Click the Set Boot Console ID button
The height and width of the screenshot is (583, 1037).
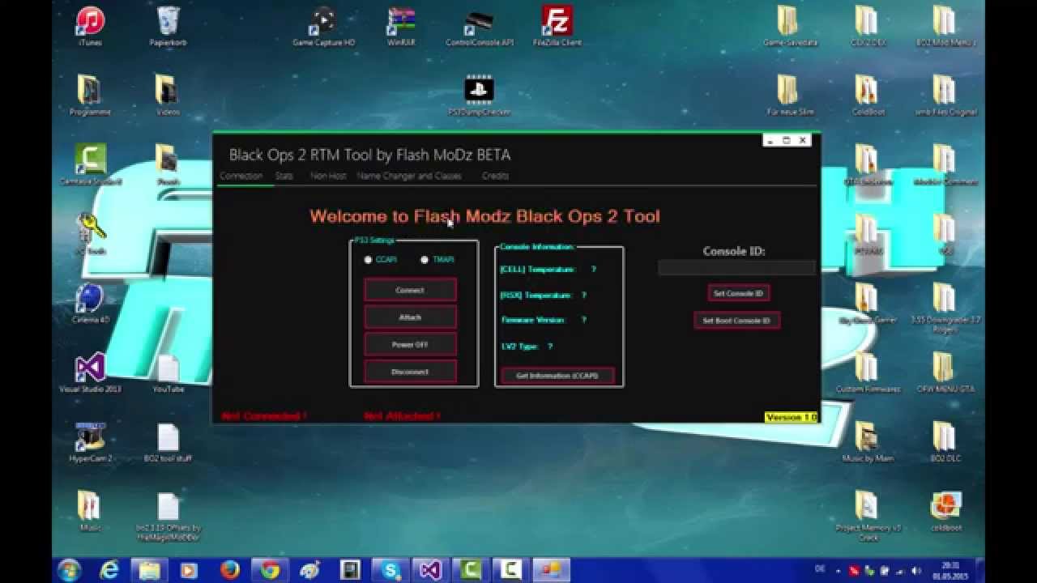tap(736, 321)
